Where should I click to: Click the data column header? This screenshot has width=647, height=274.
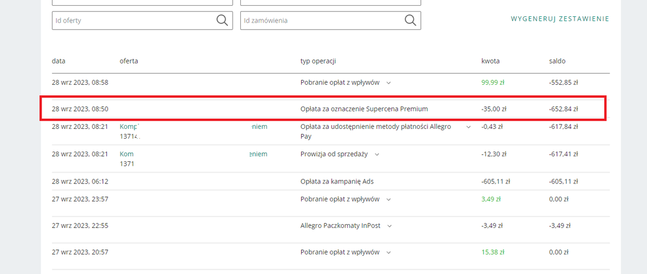click(x=59, y=61)
